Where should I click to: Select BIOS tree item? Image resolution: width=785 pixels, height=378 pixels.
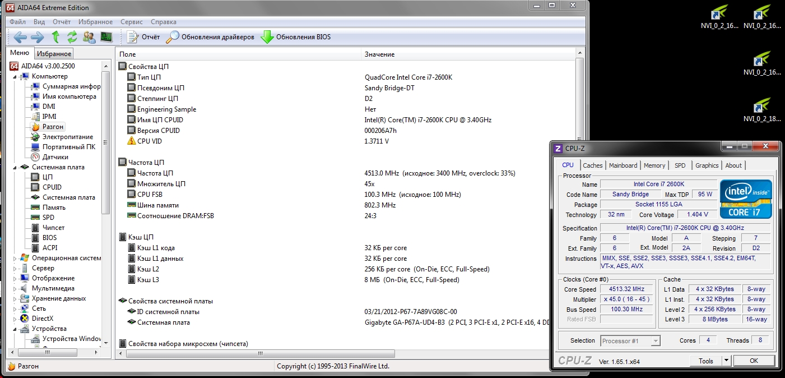(44, 238)
